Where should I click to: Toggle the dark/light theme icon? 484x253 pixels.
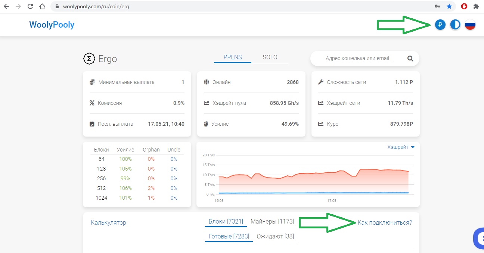(x=455, y=25)
